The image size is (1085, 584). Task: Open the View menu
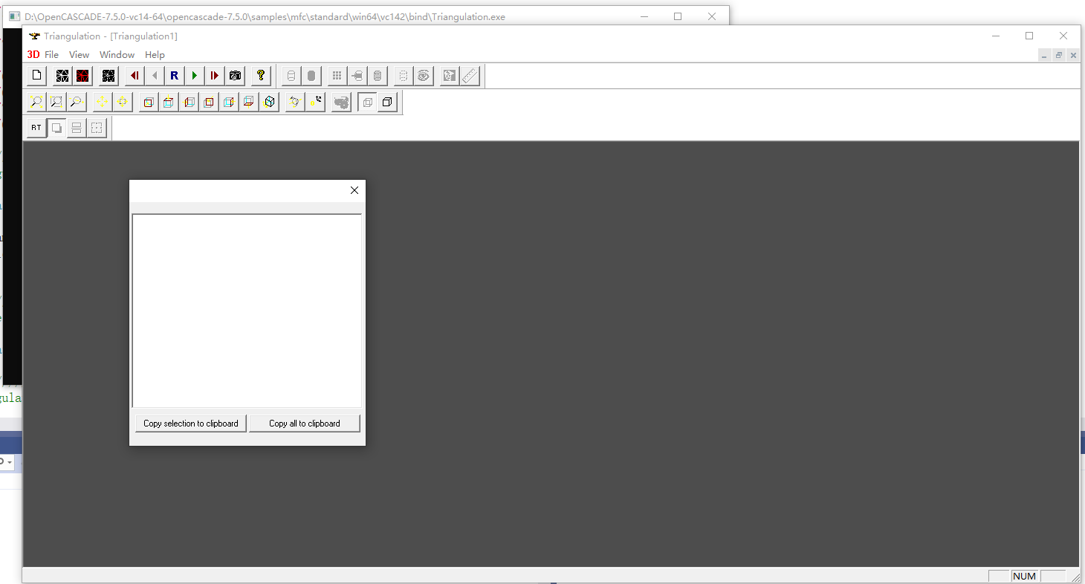pos(79,54)
